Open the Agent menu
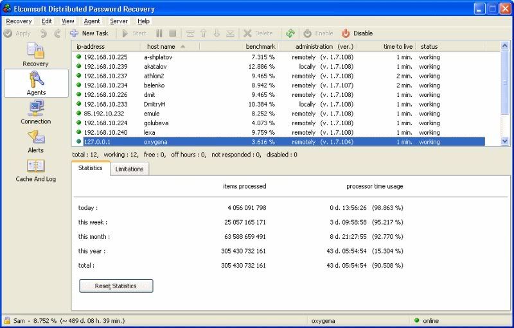The width and height of the screenshot is (514, 328). coord(92,21)
